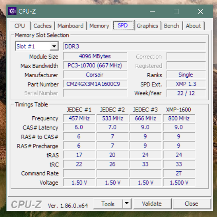Click the 666 MHz JEDEC #3 frequency
The width and height of the screenshot is (217, 217).
click(145, 118)
